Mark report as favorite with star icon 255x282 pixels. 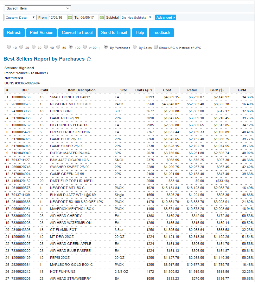pos(89,59)
